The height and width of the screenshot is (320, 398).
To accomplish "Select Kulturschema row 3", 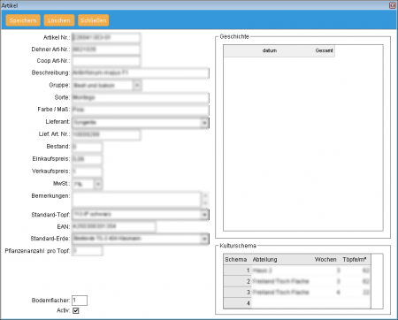I will pos(297,293).
